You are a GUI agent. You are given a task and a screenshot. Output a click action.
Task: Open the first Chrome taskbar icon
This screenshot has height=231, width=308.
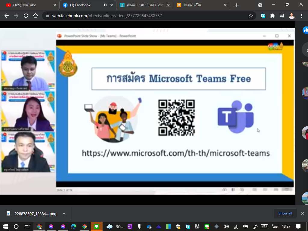39,226
